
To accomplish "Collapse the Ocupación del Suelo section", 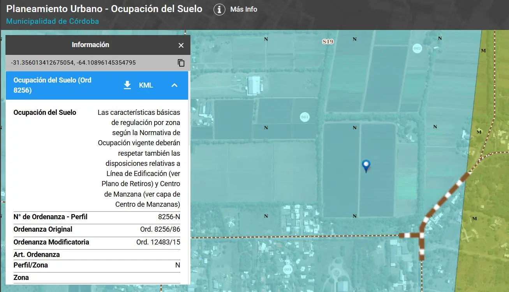I will [174, 85].
